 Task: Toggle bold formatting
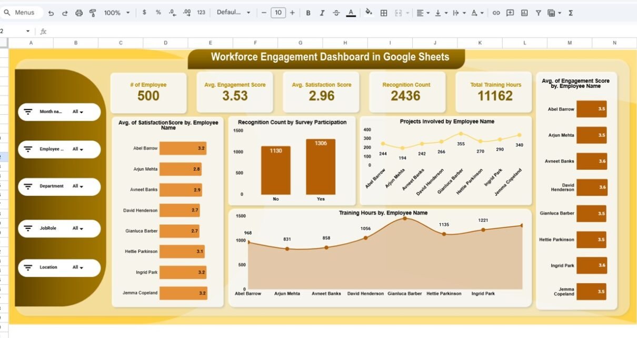308,13
